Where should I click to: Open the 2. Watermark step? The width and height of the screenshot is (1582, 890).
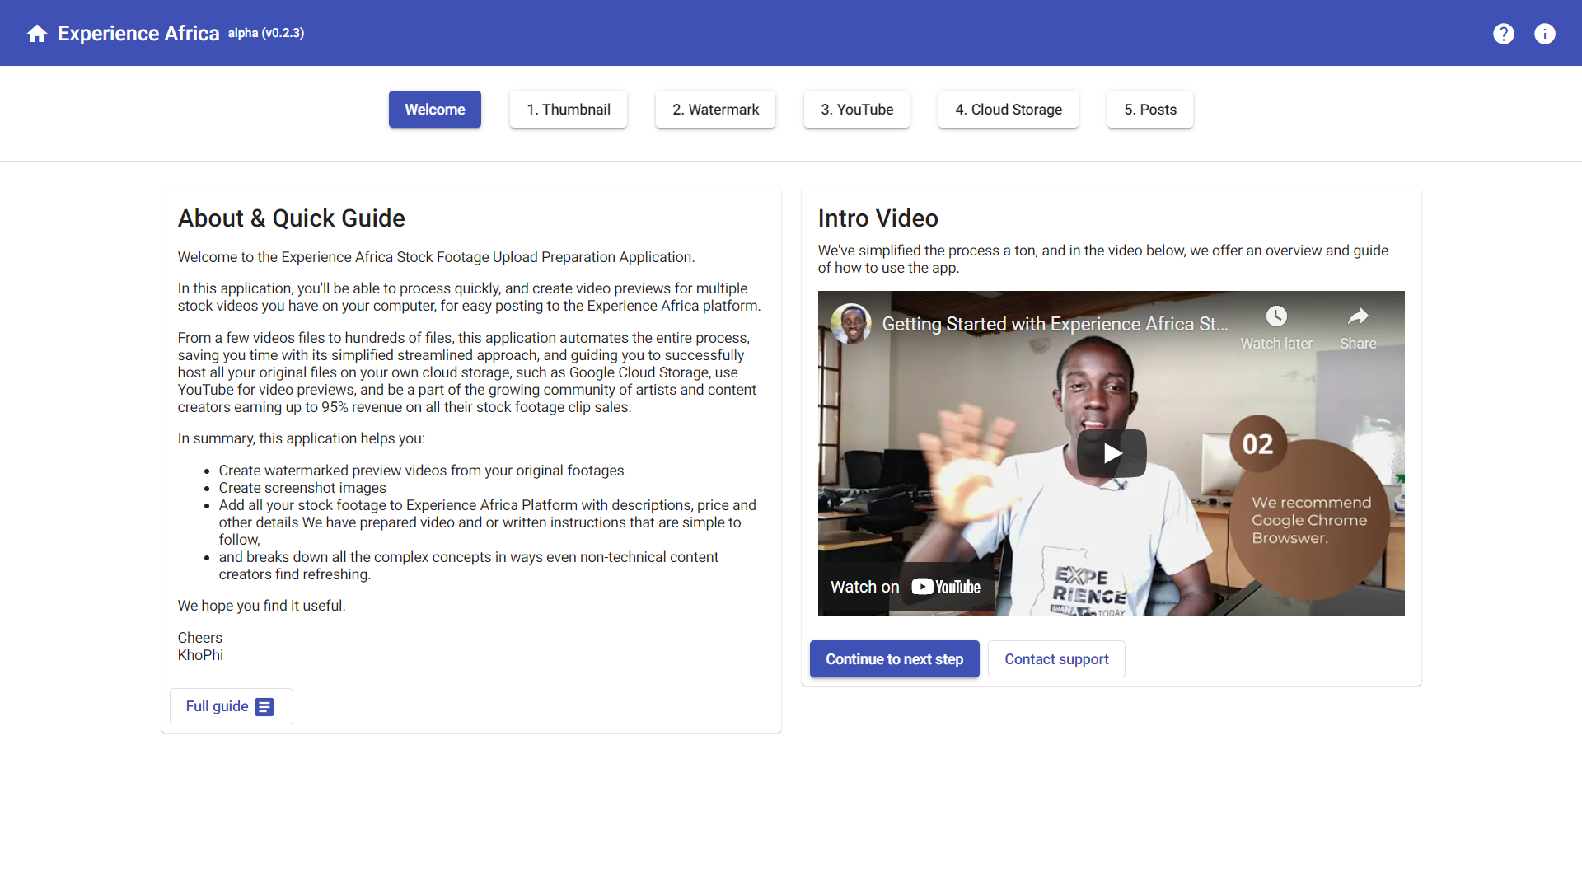[715, 110]
